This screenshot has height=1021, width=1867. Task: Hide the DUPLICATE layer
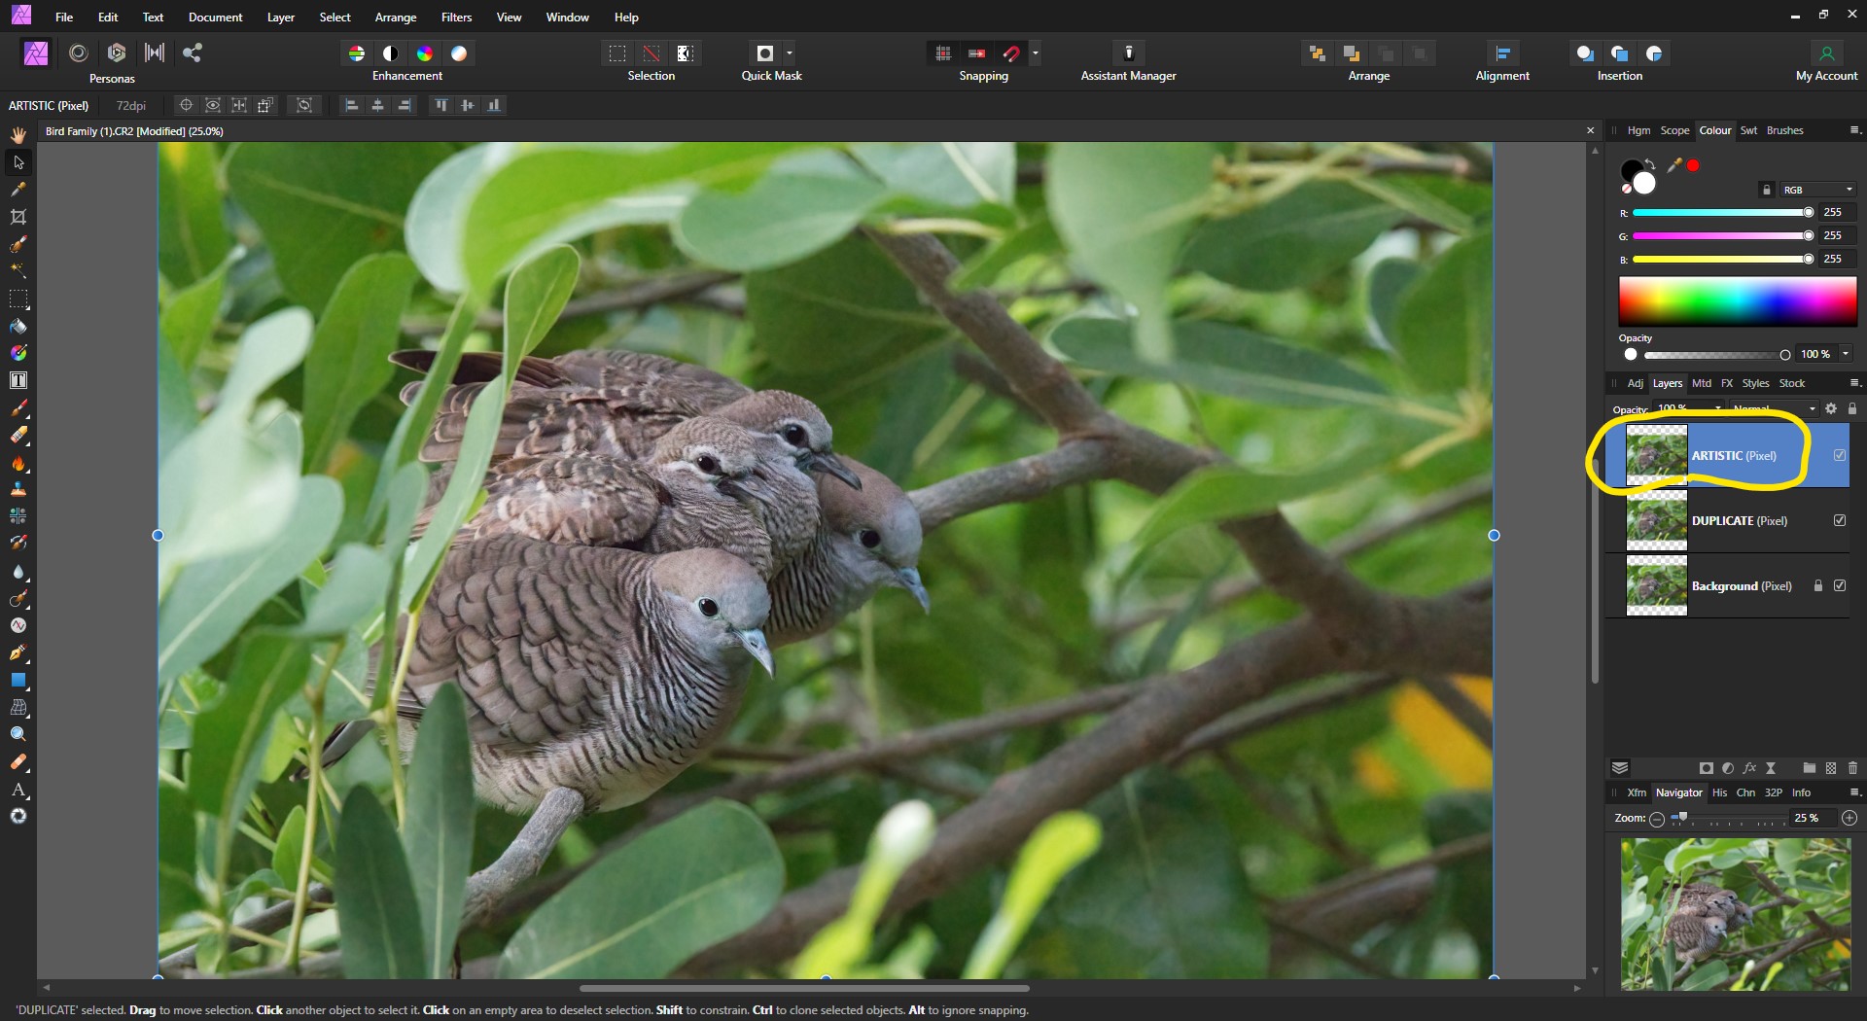[1840, 520]
